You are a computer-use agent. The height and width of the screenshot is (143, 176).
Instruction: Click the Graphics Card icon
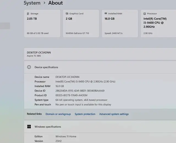click(67, 14)
